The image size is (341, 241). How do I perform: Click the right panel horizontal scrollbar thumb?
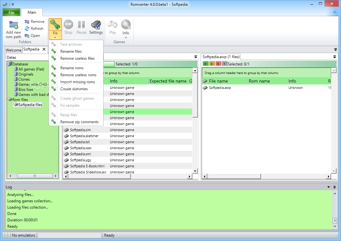coord(234,177)
